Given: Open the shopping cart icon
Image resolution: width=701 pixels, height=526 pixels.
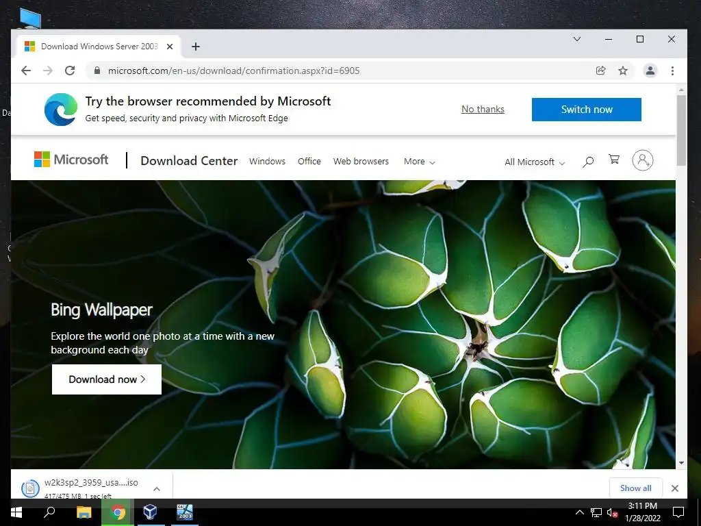Looking at the screenshot, I should (x=614, y=159).
